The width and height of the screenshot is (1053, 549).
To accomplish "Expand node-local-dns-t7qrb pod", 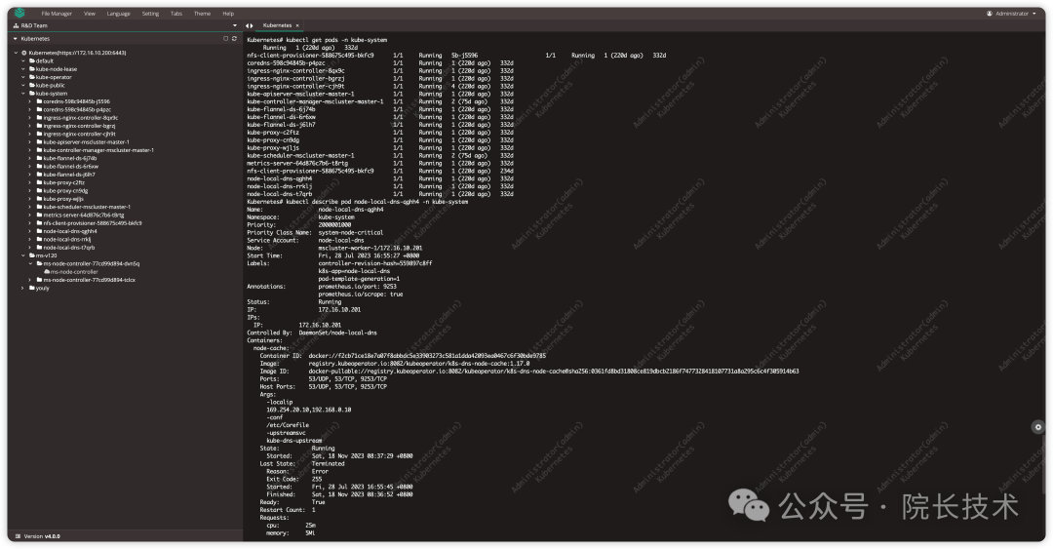I will point(30,248).
